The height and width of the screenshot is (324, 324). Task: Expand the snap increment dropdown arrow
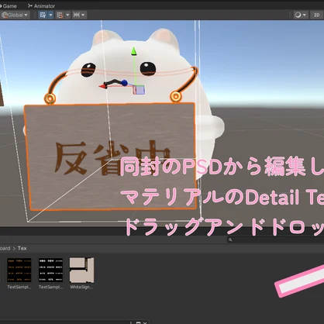67,15
